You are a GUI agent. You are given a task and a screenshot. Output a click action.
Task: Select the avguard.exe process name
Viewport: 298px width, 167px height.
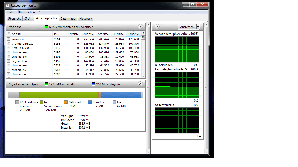pos(20,61)
